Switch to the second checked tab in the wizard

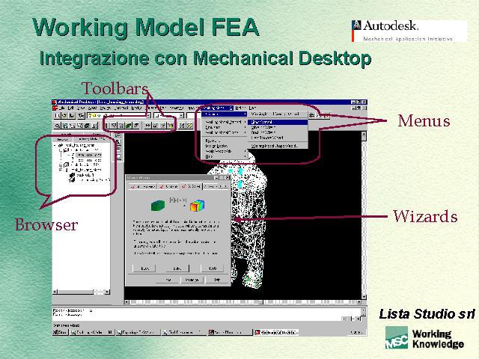pos(169,186)
